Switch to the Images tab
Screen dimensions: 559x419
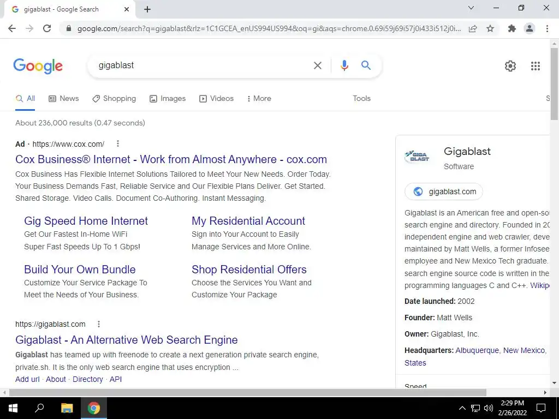(168, 99)
